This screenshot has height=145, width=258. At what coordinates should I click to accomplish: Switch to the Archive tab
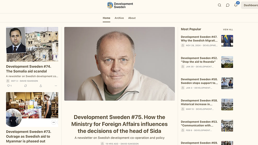pos(119,18)
